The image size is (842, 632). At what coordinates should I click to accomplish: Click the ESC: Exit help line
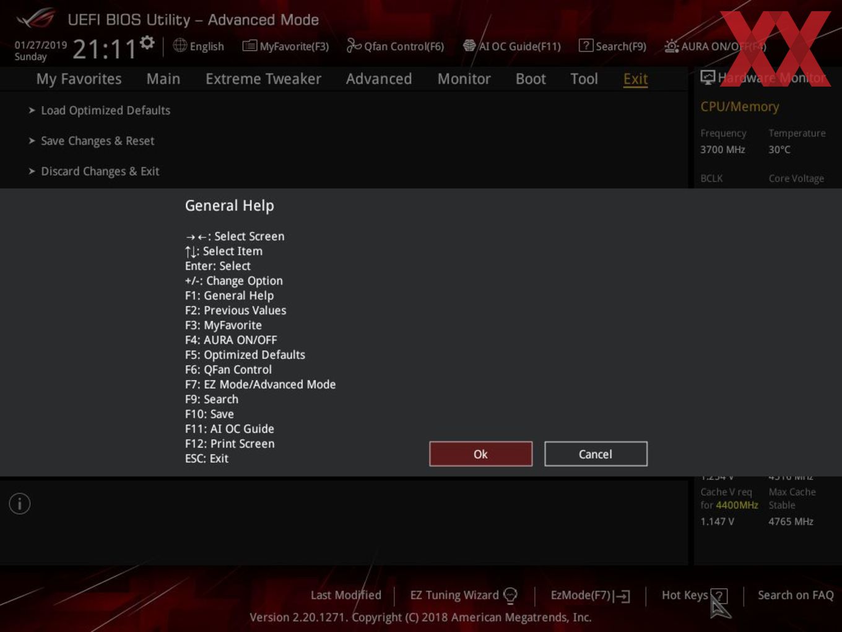[x=206, y=459]
